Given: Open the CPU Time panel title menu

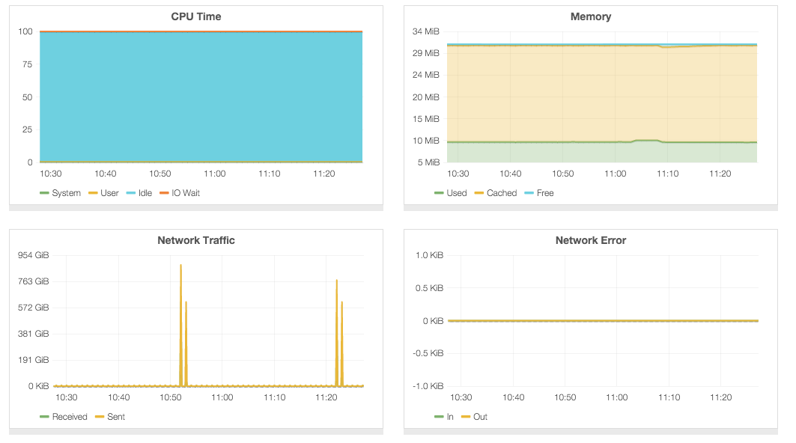Looking at the screenshot, I should click(x=196, y=16).
